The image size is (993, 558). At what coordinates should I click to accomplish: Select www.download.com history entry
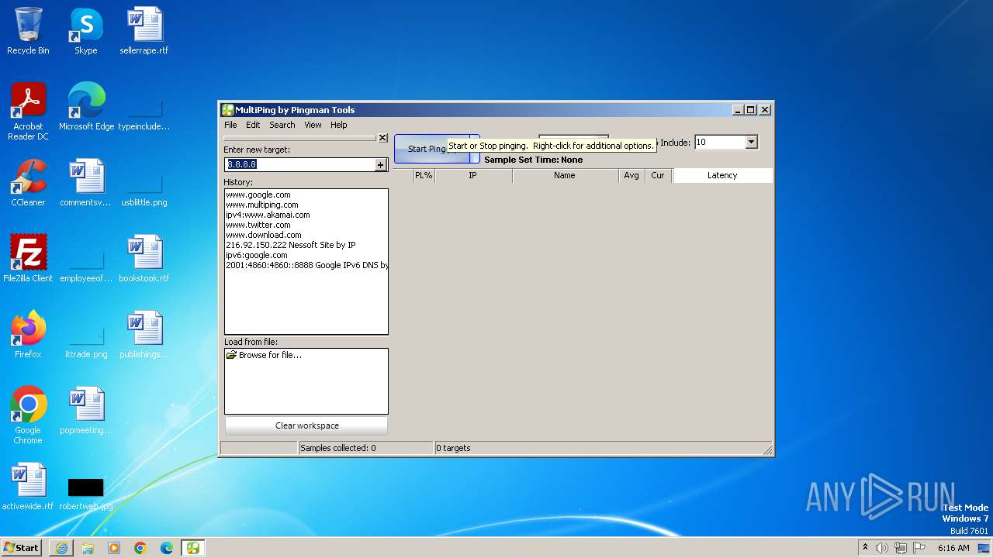coord(264,236)
